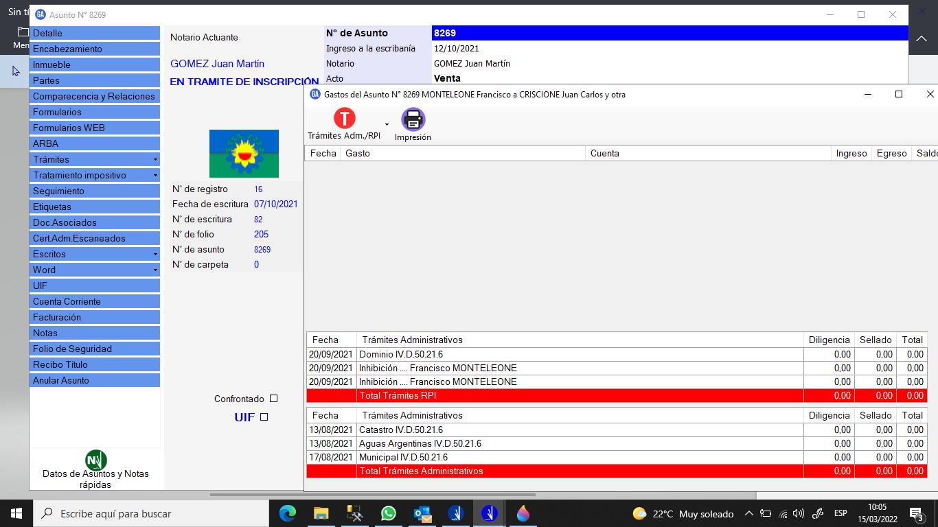Open WhatsApp from the taskbar
The height and width of the screenshot is (527, 938).
pyautogui.click(x=388, y=513)
